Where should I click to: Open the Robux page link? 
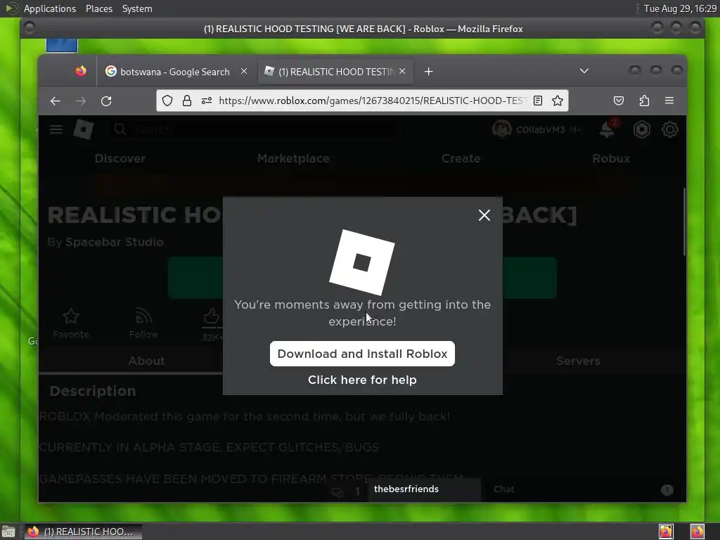coord(611,158)
